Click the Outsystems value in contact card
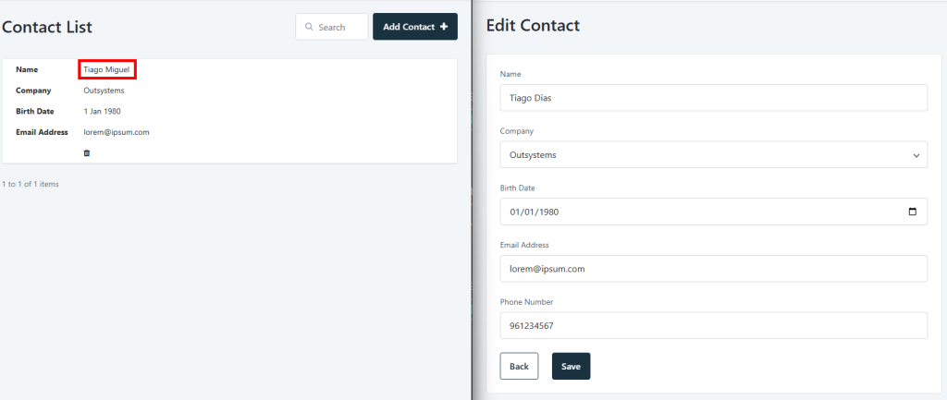 104,91
